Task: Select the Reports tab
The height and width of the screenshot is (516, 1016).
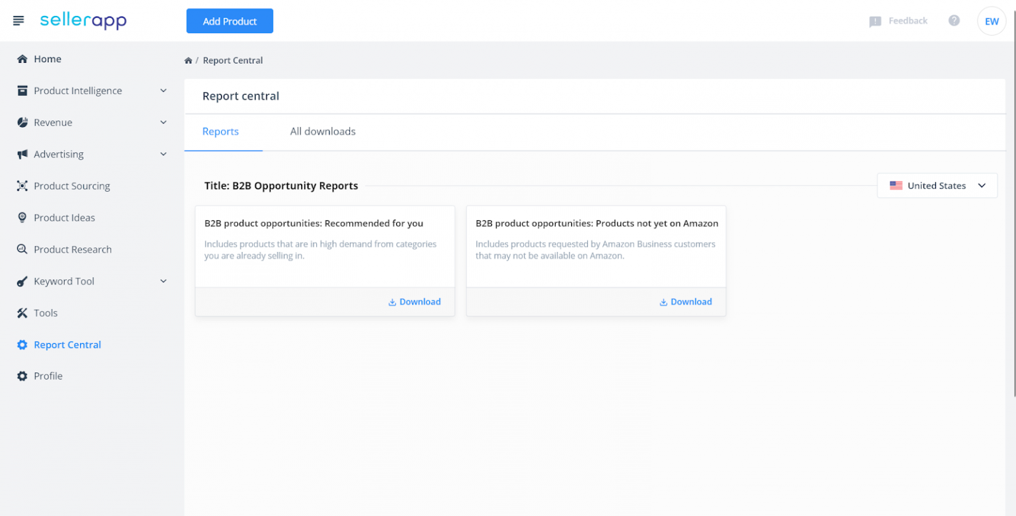Action: click(220, 132)
